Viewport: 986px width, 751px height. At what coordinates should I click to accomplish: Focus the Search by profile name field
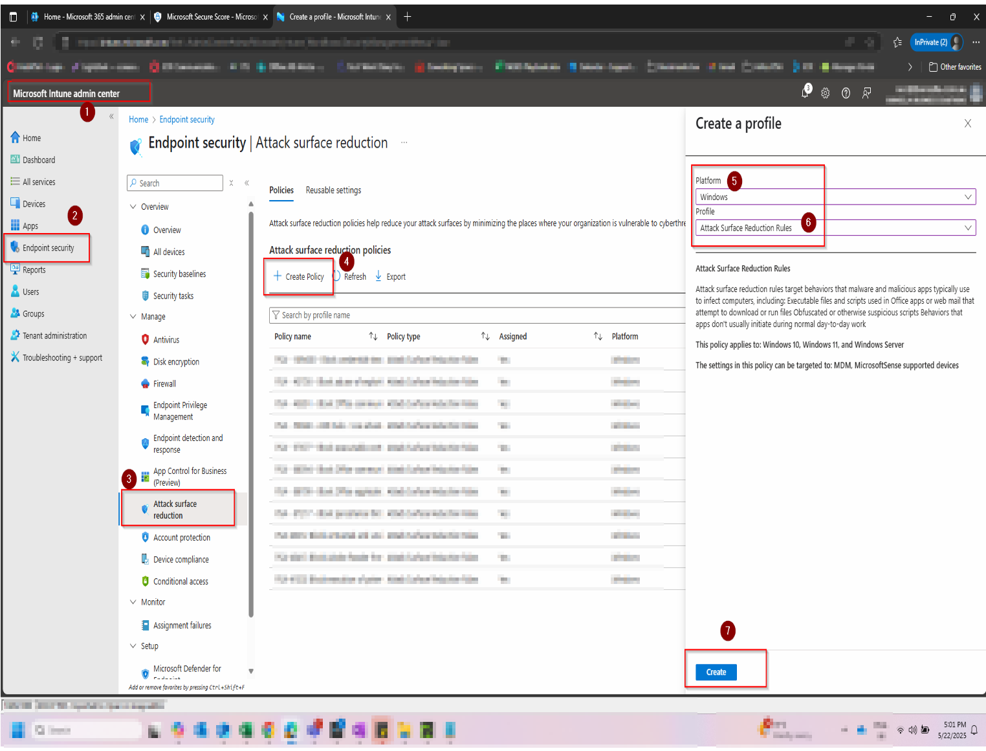point(477,315)
